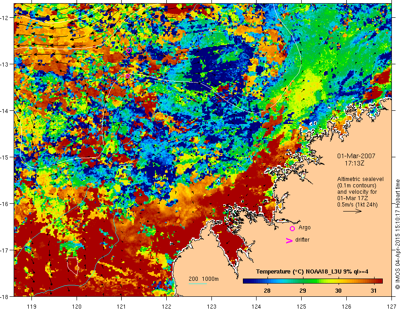Click the '31' color bar tick label
This screenshot has width=401, height=310.
pyautogui.click(x=374, y=291)
